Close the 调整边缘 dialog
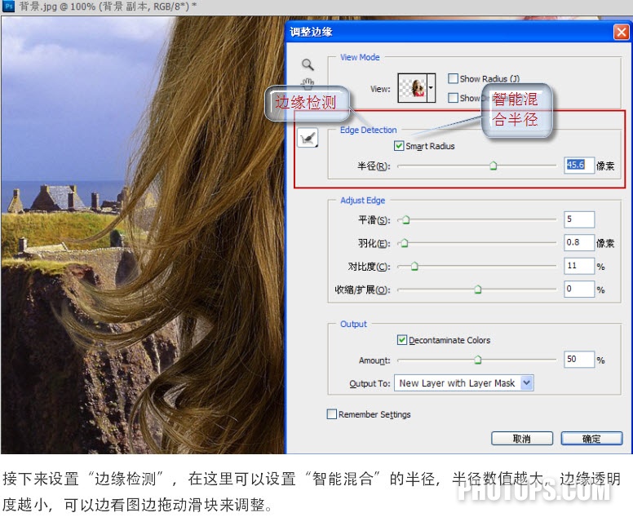Screen dimensions: 633x526 click(622, 32)
